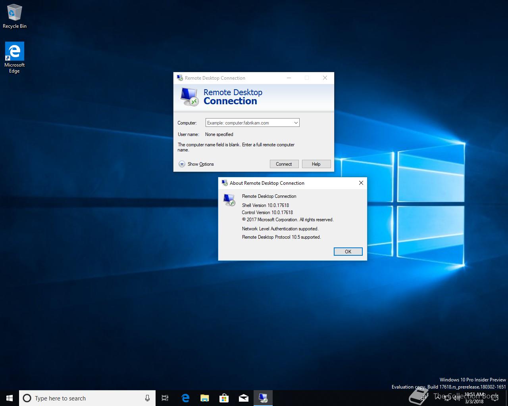Show hidden system tray icons
This screenshot has width=508, height=406.
click(438, 398)
